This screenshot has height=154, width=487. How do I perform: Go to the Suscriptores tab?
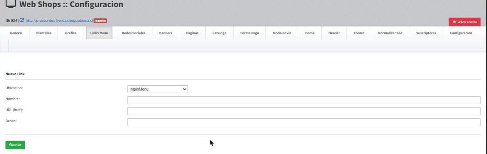(426, 33)
